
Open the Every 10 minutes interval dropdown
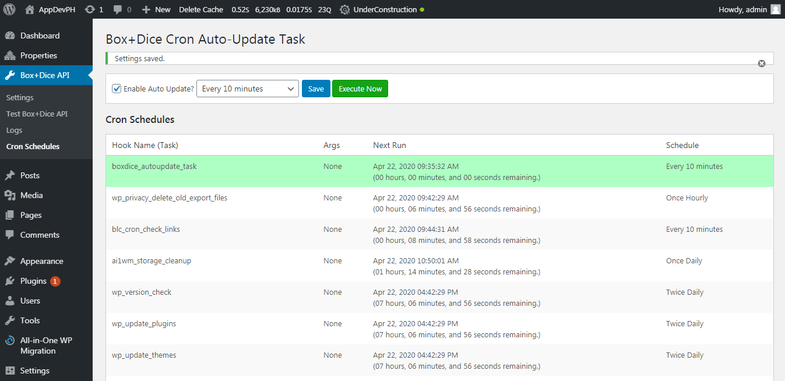(x=248, y=89)
